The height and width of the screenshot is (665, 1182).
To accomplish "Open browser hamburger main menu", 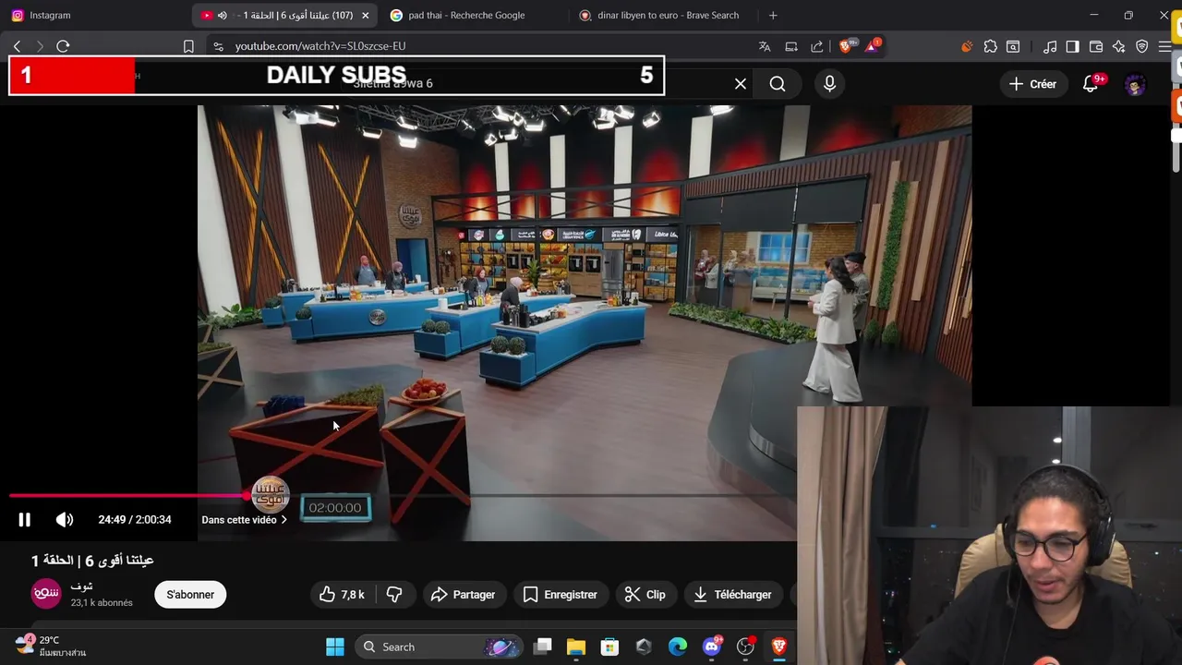I will click(x=1165, y=46).
